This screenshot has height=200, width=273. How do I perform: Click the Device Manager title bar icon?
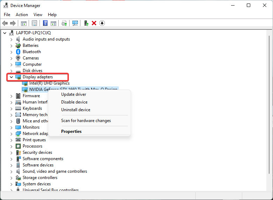6,5
